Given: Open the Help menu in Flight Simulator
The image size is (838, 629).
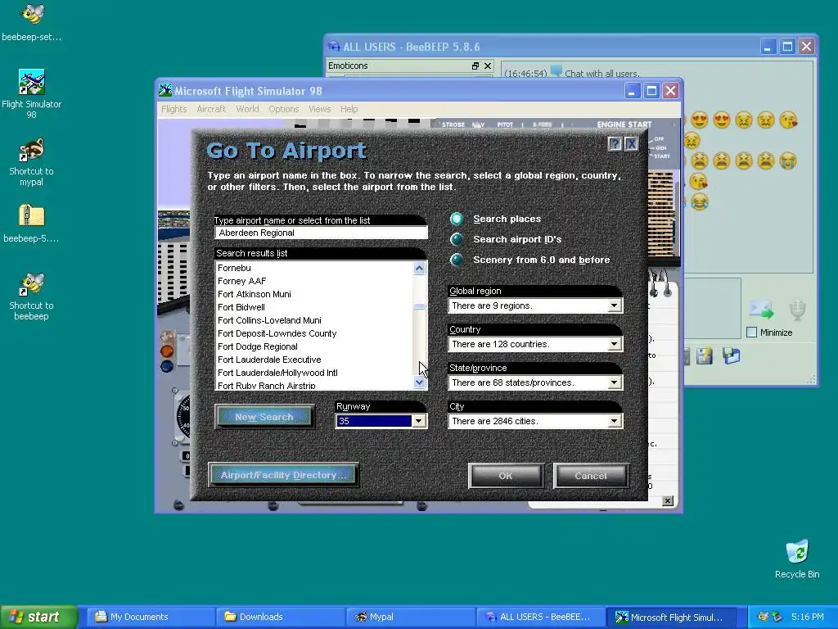Looking at the screenshot, I should (349, 109).
